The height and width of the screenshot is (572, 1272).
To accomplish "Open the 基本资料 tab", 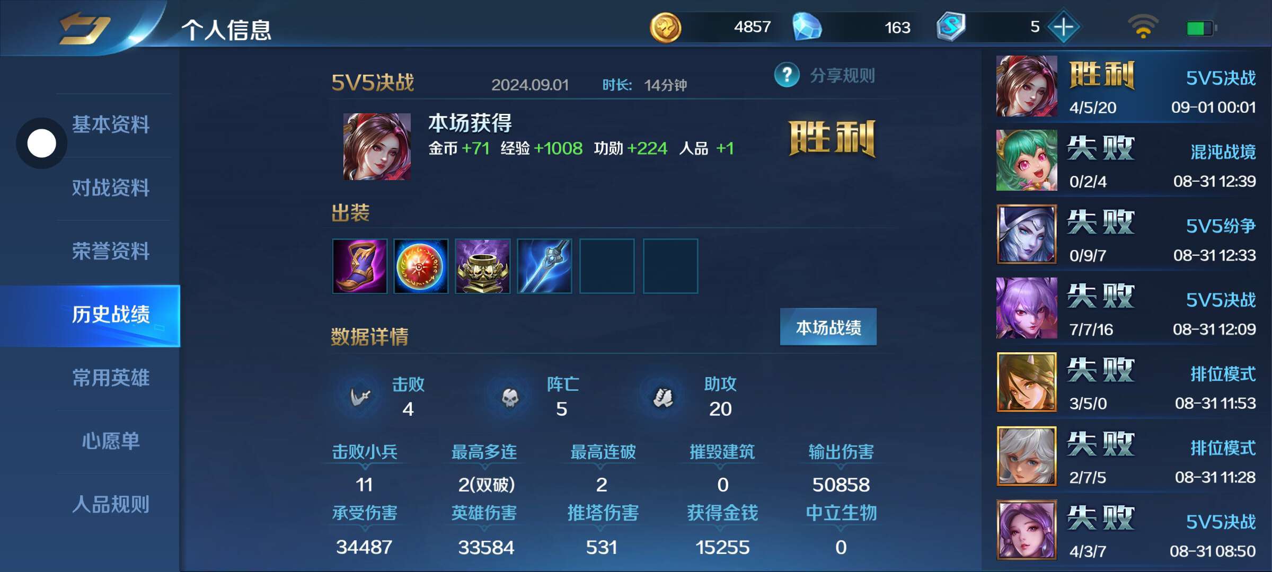I will click(111, 125).
